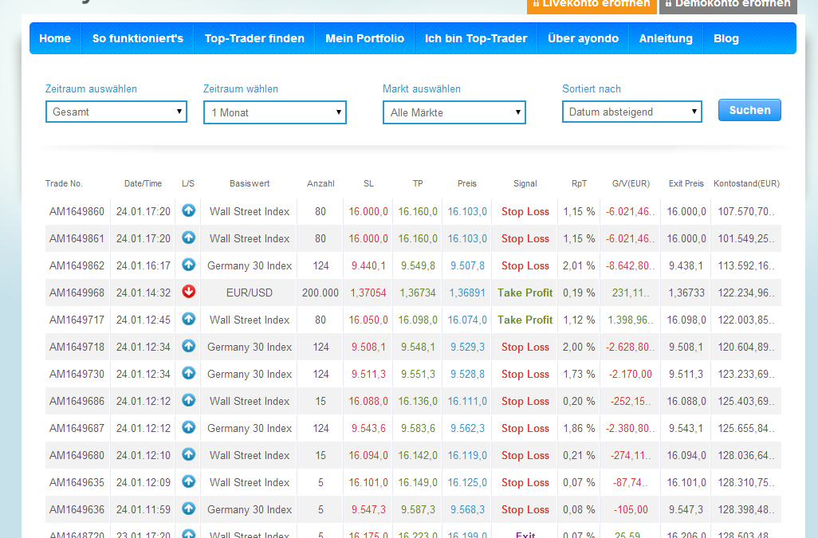This screenshot has height=538, width=818.
Task: Open the Alle Märkte market dropdown
Action: tap(454, 112)
